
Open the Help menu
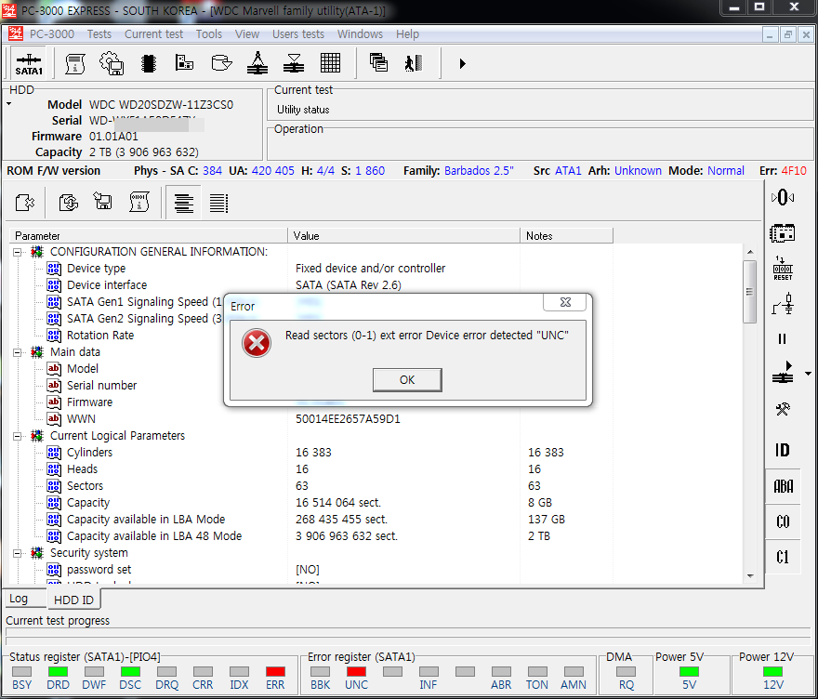(407, 34)
